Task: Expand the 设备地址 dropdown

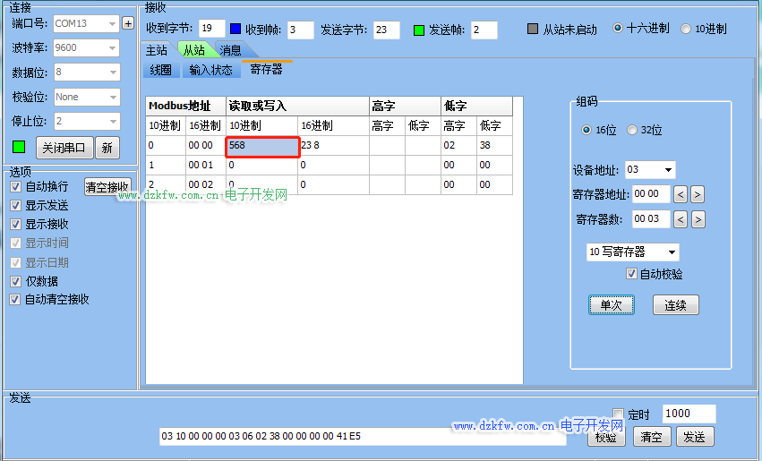Action: coord(668,170)
